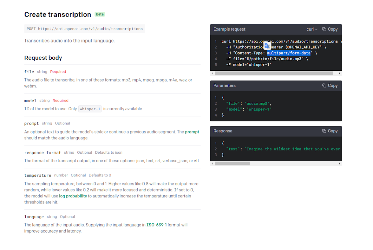Click the file parameter name
The height and width of the screenshot is (250, 373).
(x=29, y=72)
